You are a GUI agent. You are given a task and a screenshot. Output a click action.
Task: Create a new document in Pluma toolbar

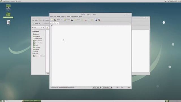click(x=52, y=20)
